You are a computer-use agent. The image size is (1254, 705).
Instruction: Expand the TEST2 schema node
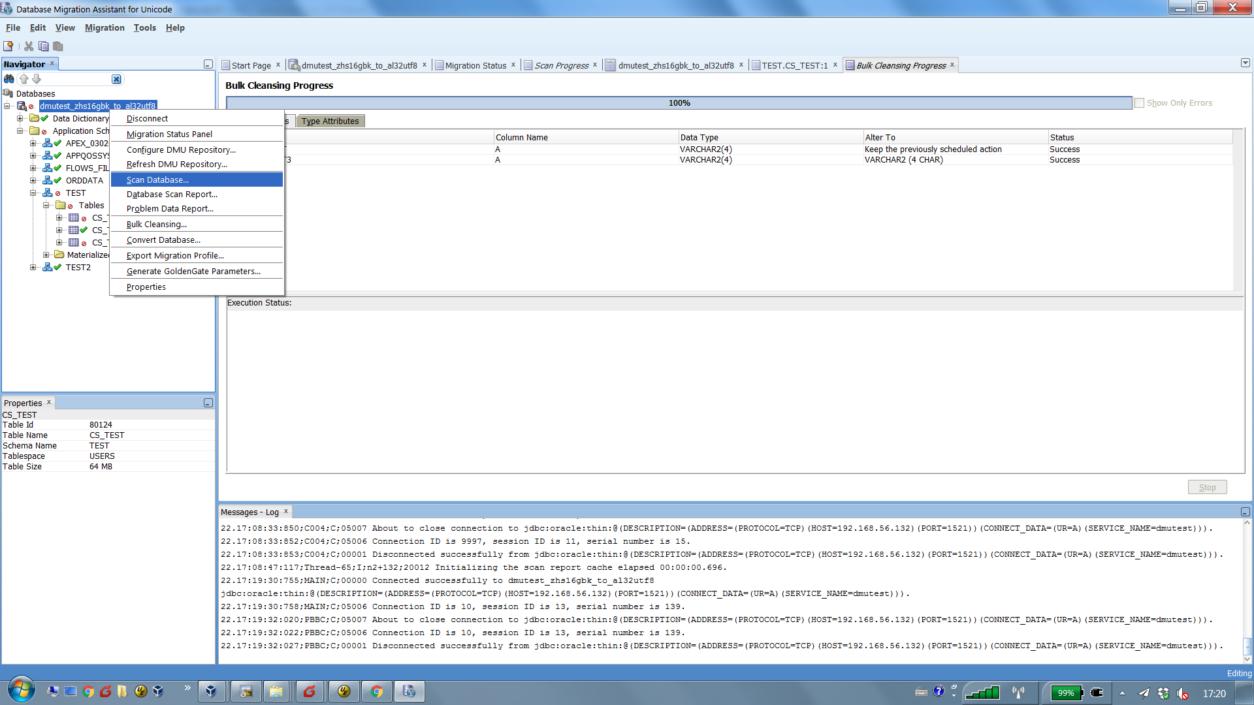click(33, 267)
